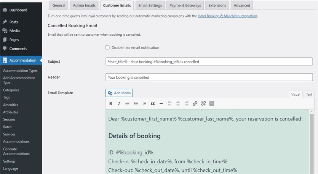Align text center
Viewport: 318px width, 174px height.
pyautogui.click(x=178, y=104)
